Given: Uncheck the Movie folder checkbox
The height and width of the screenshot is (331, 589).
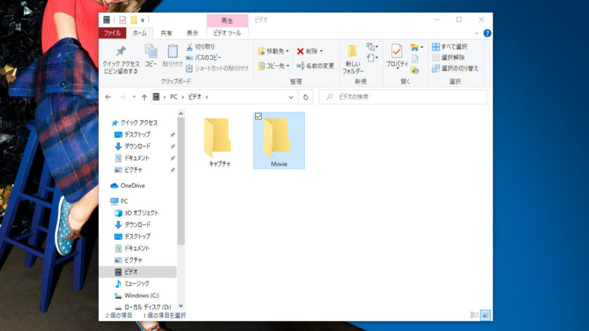Looking at the screenshot, I should [258, 117].
